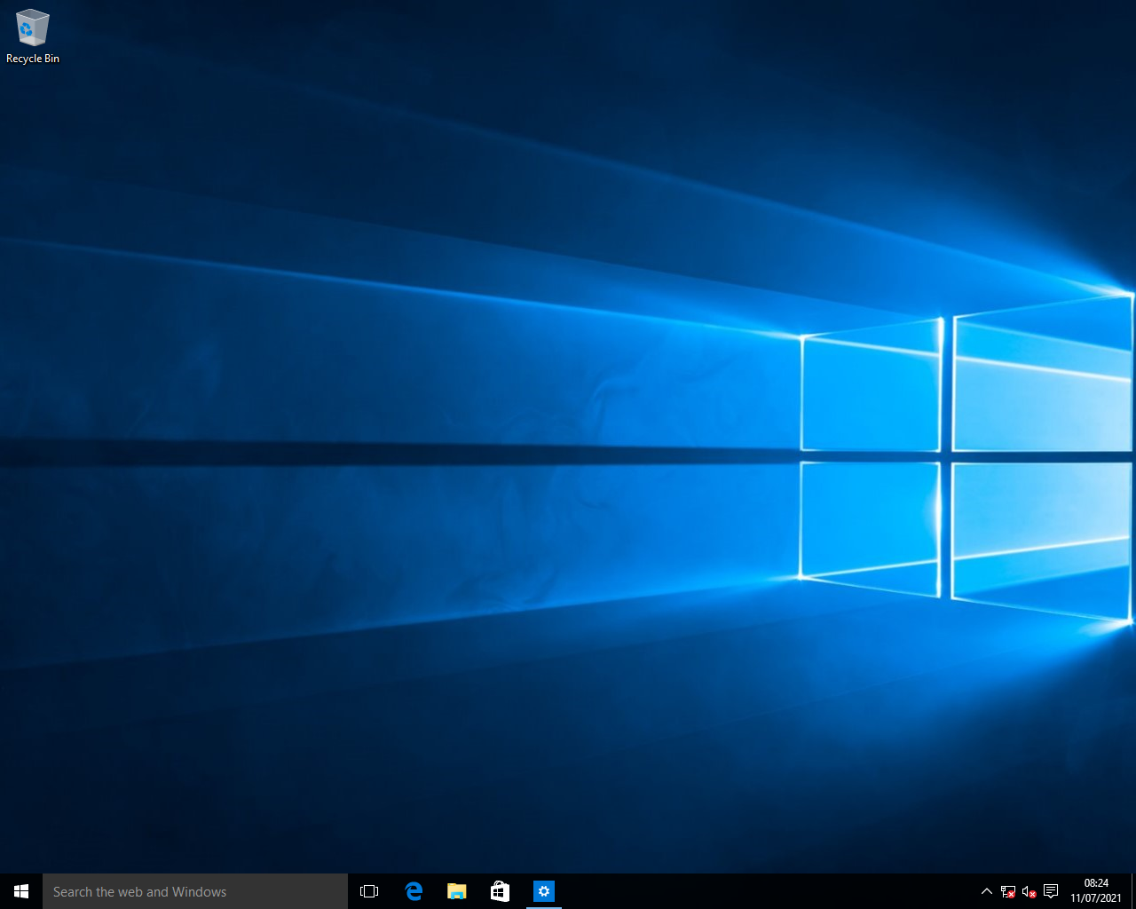Click the Show desktop strip at taskbar end
This screenshot has width=1136, height=909.
tap(1133, 891)
